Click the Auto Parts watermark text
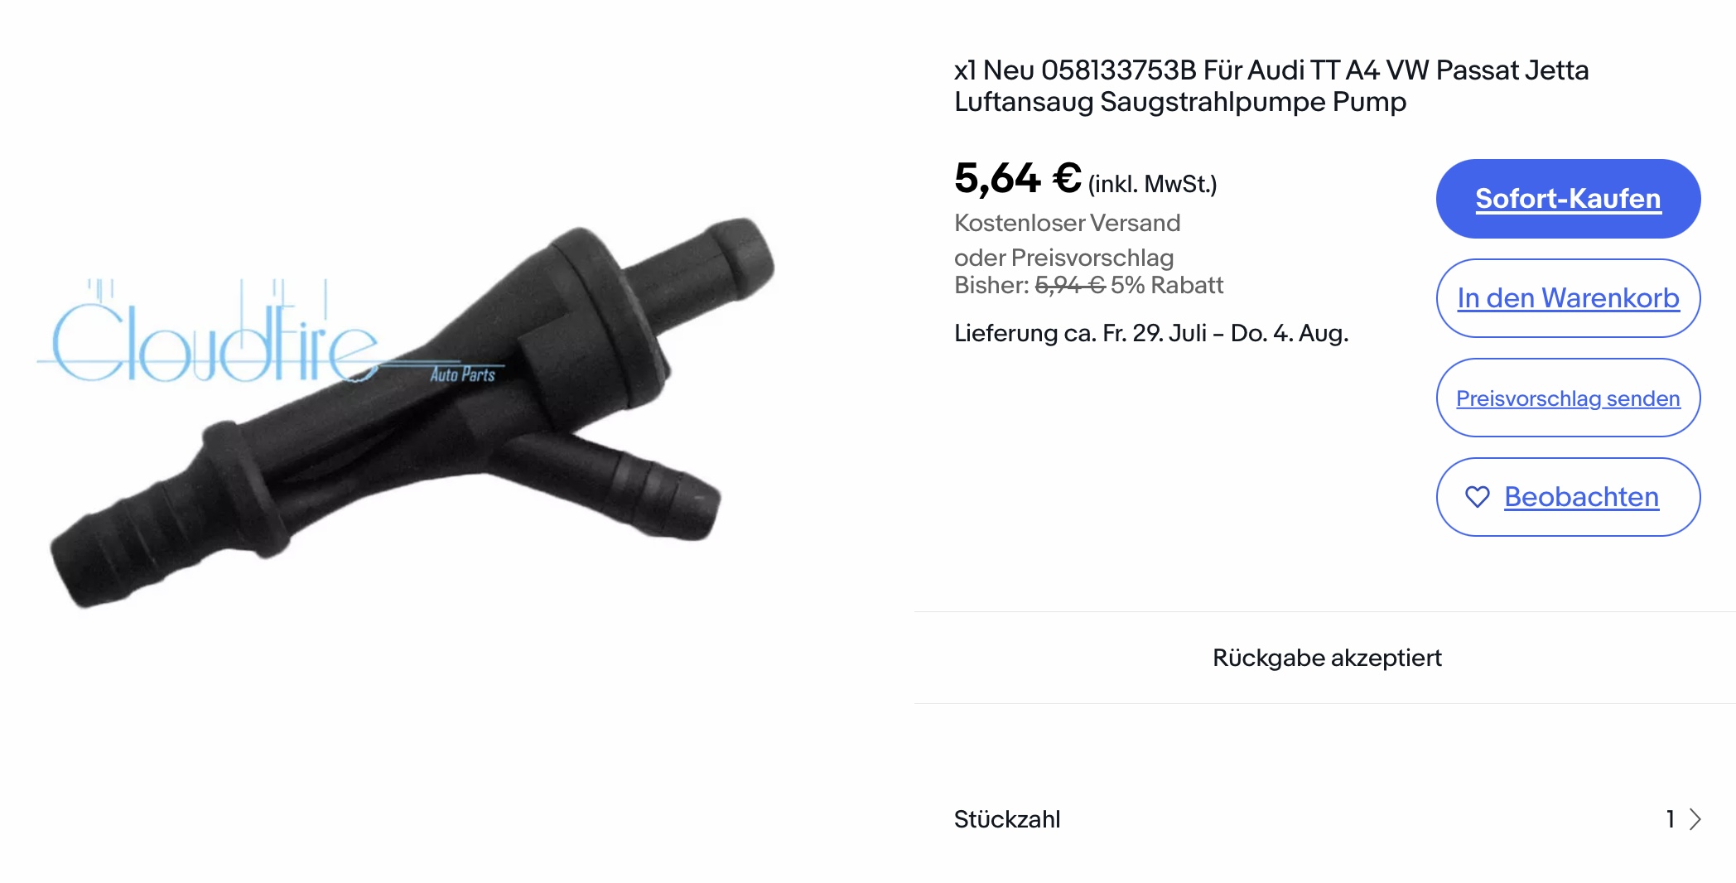Viewport: 1736px width, 883px height. tap(462, 374)
